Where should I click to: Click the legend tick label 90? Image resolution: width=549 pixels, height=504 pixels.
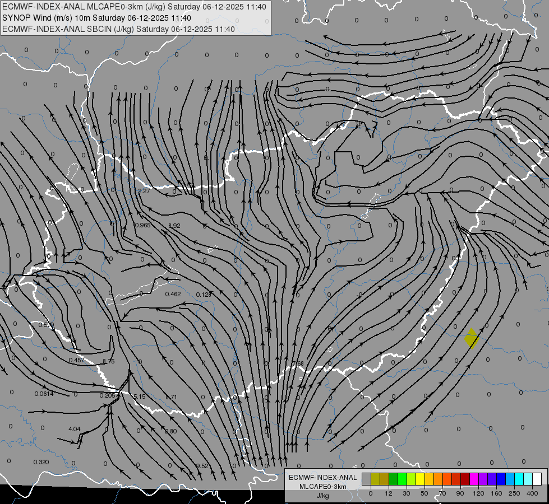pos(460,493)
